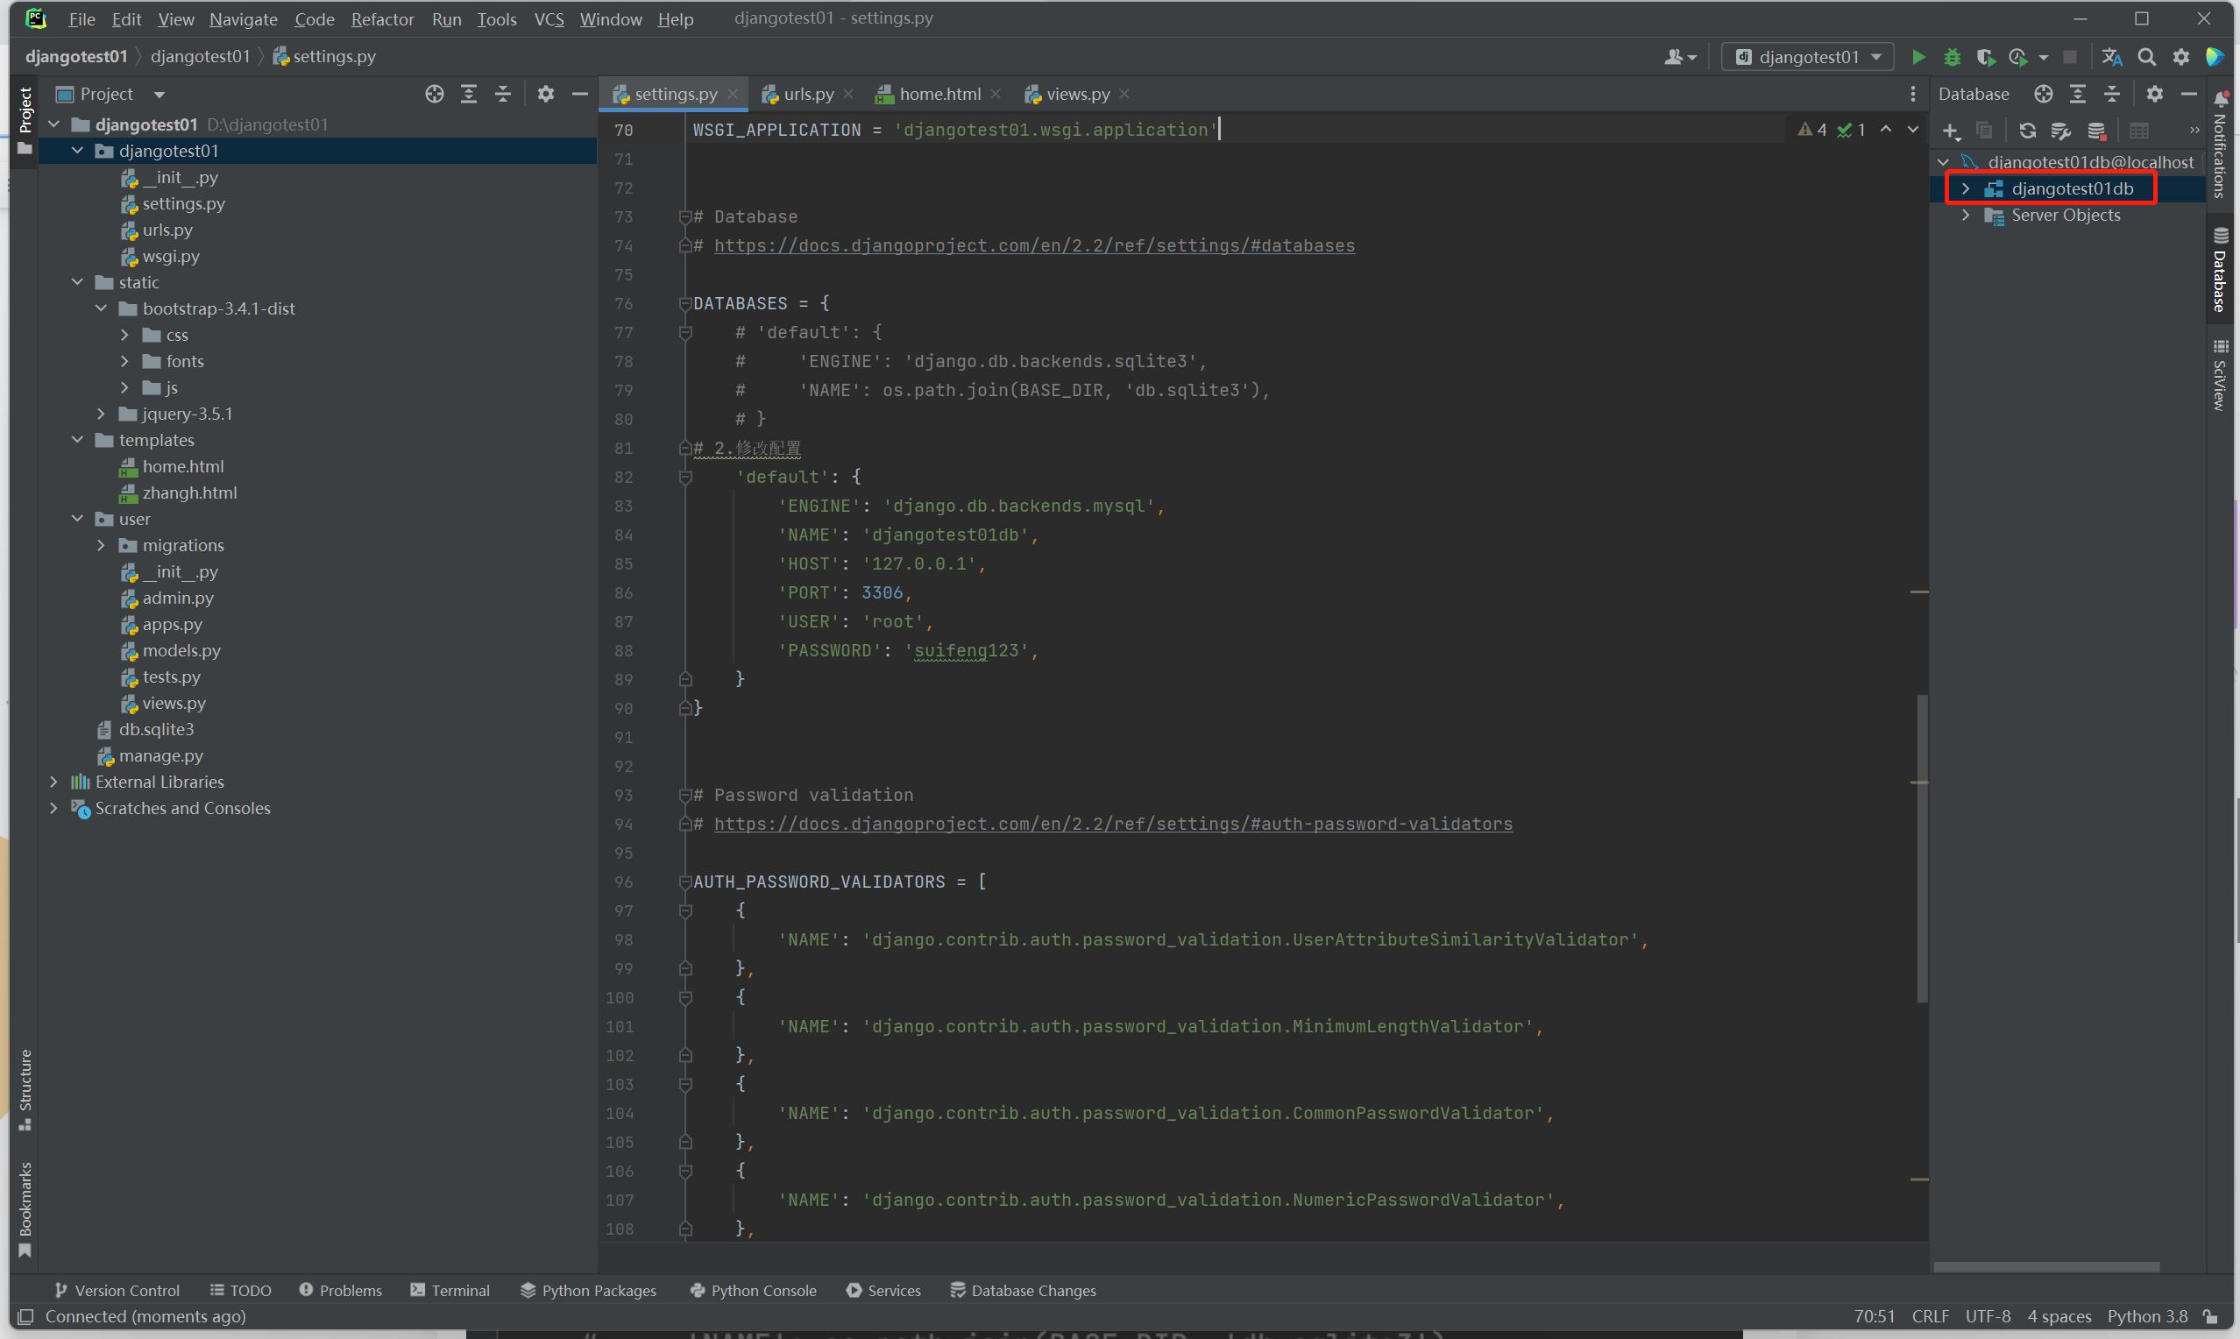Open Version Control tool window
This screenshot has width=2240, height=1339.
pos(117,1290)
